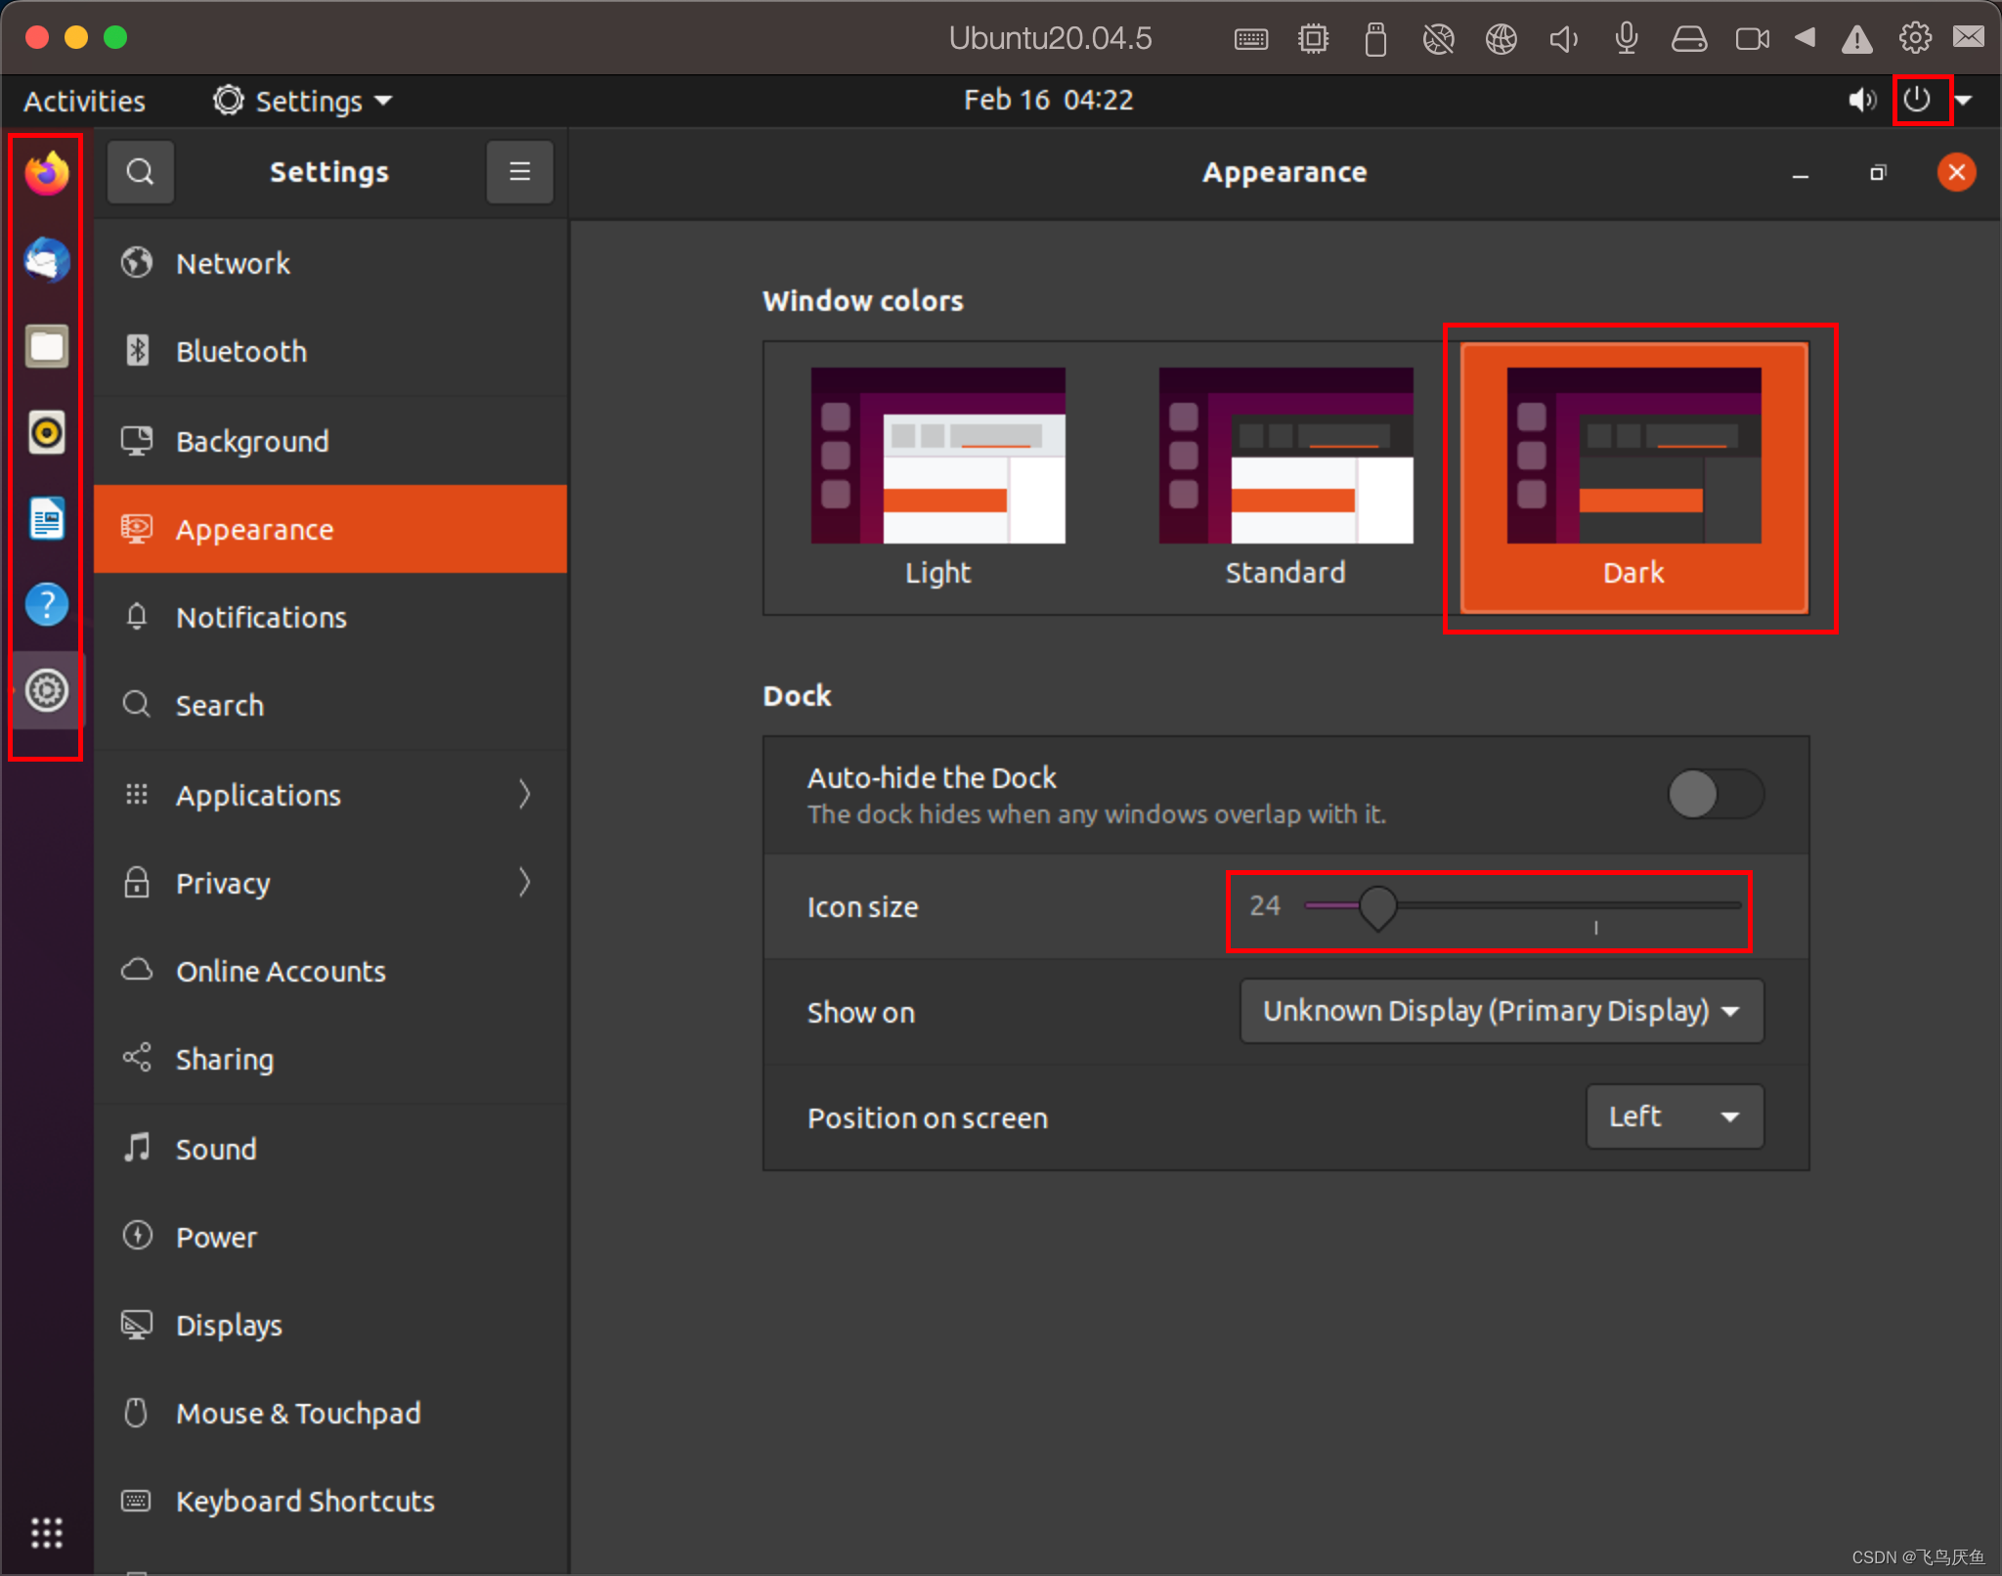This screenshot has width=2002, height=1576.
Task: Open Keyboard Shortcuts settings
Action: pos(330,1501)
